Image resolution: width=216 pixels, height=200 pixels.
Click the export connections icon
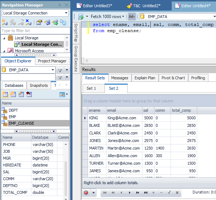(x=56, y=22)
